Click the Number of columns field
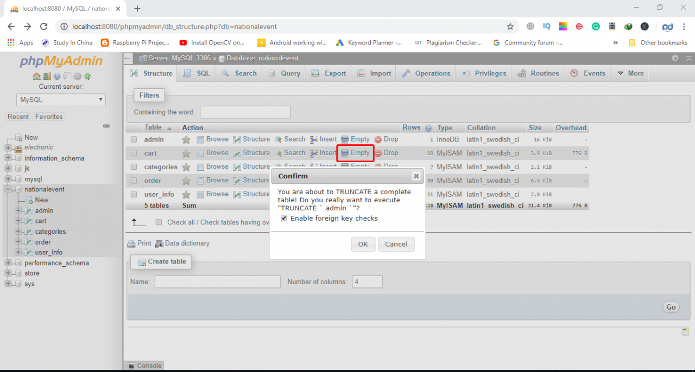The height and width of the screenshot is (372, 695). click(x=368, y=282)
